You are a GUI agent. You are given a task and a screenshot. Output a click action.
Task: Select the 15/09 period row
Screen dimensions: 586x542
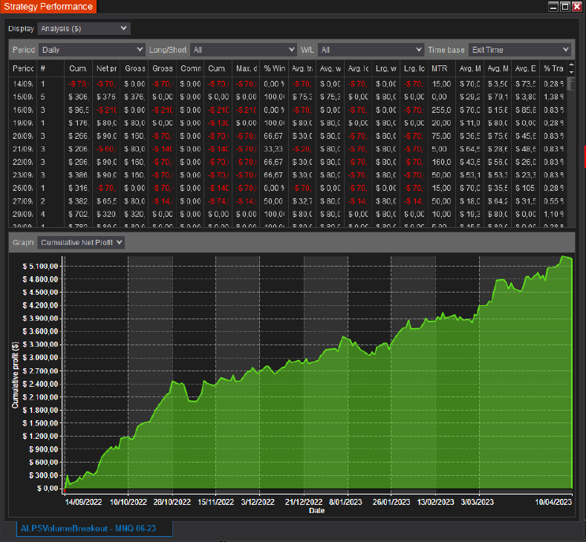(x=287, y=97)
